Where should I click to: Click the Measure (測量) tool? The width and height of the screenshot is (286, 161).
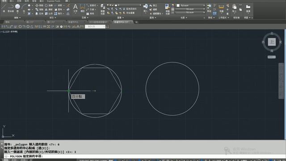[x=221, y=8]
